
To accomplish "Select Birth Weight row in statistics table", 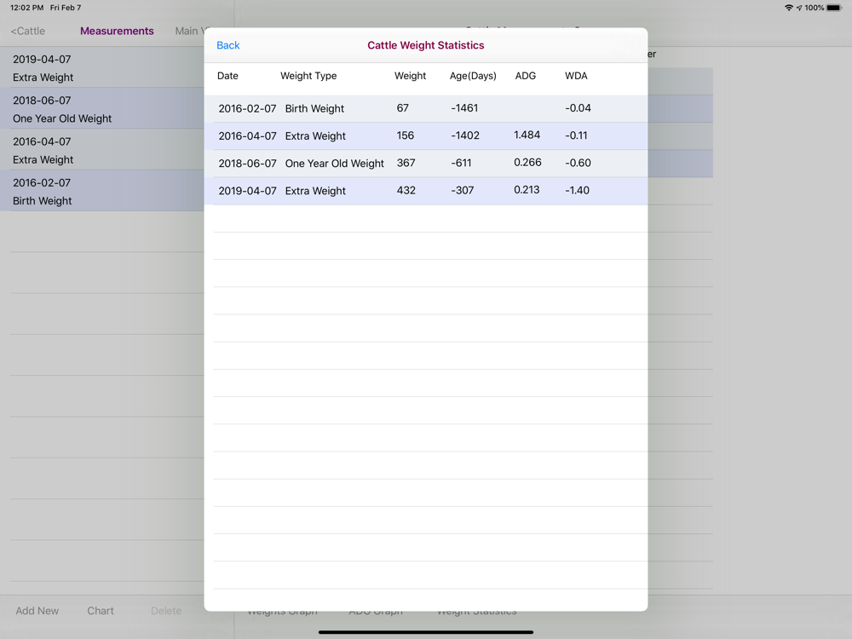I will 425,108.
